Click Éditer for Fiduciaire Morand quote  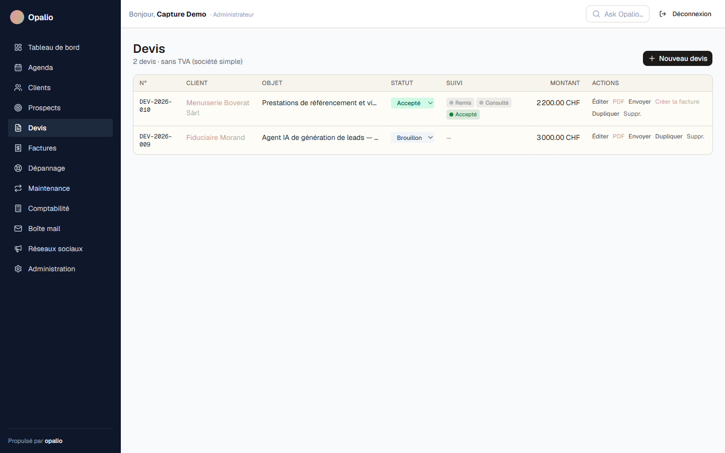pyautogui.click(x=600, y=136)
